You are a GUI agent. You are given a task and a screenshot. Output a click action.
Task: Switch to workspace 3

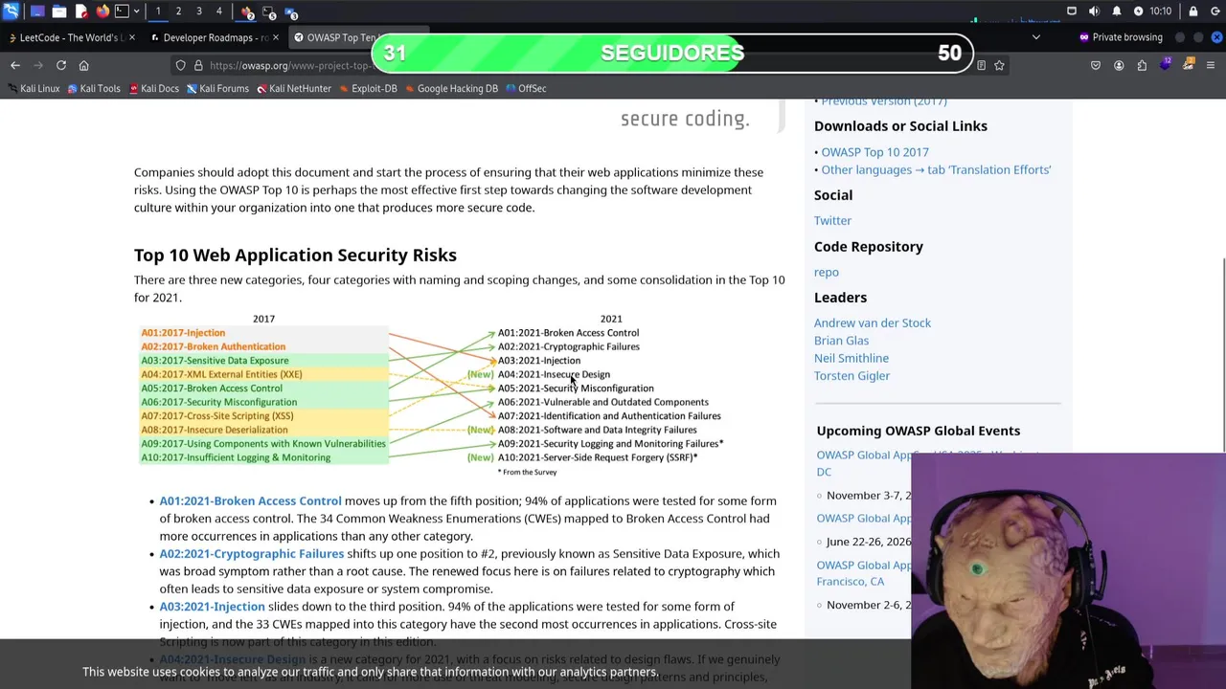coord(199,11)
